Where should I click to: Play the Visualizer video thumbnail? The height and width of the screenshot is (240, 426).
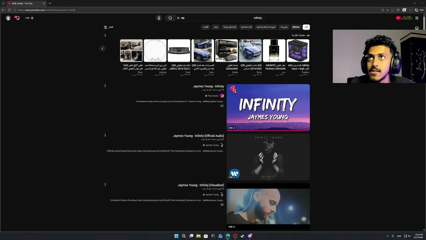(x=268, y=206)
